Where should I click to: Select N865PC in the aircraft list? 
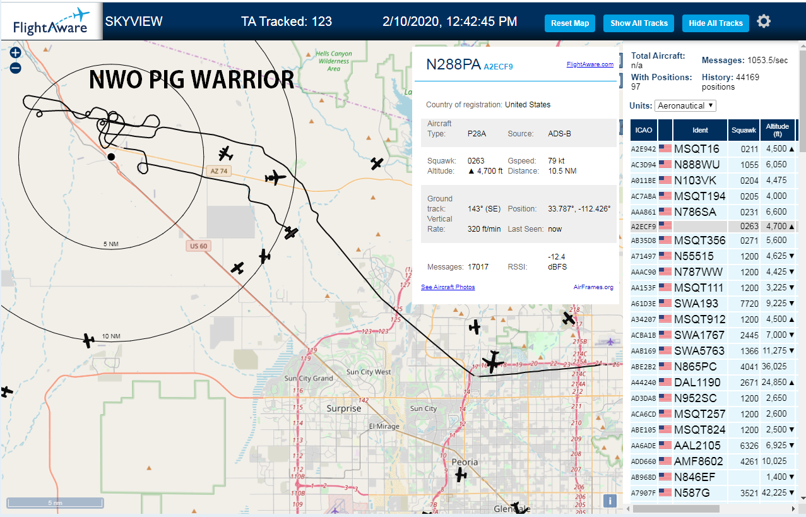coord(696,367)
